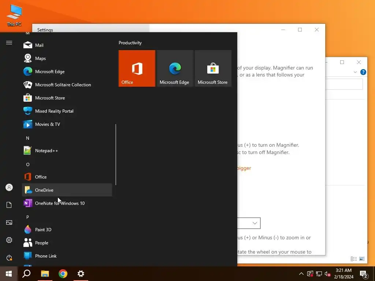Open Microsoft Store in the app list

coord(67,98)
